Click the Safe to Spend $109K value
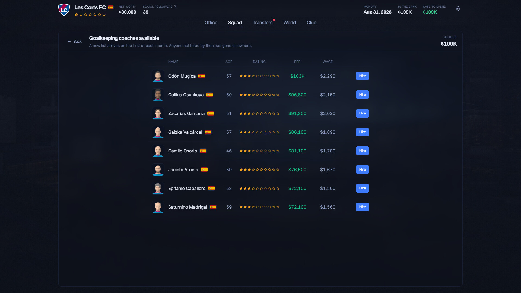 click(430, 12)
